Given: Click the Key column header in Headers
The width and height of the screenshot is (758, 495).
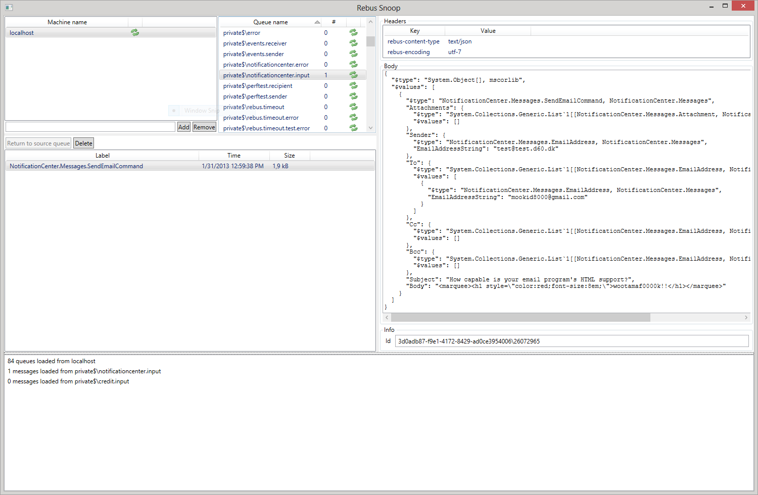Looking at the screenshot, I should tap(414, 31).
